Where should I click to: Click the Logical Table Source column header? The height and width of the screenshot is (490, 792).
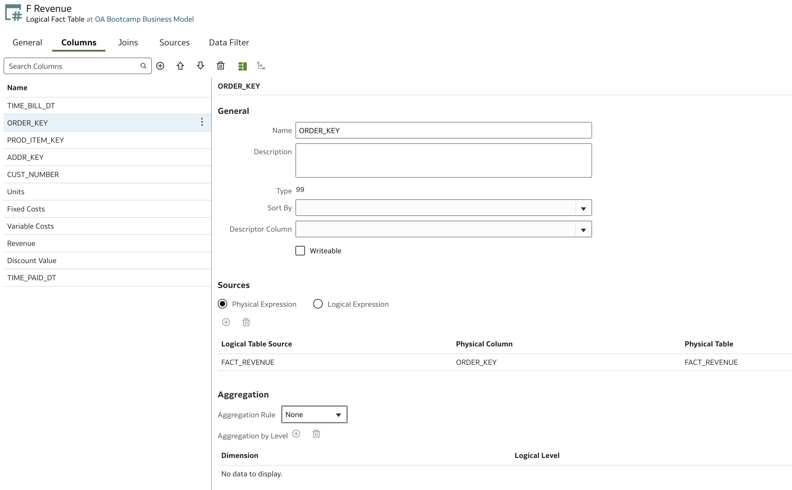256,344
